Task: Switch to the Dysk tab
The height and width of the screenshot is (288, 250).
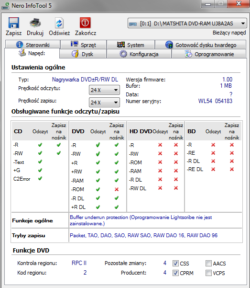Action: [83, 54]
